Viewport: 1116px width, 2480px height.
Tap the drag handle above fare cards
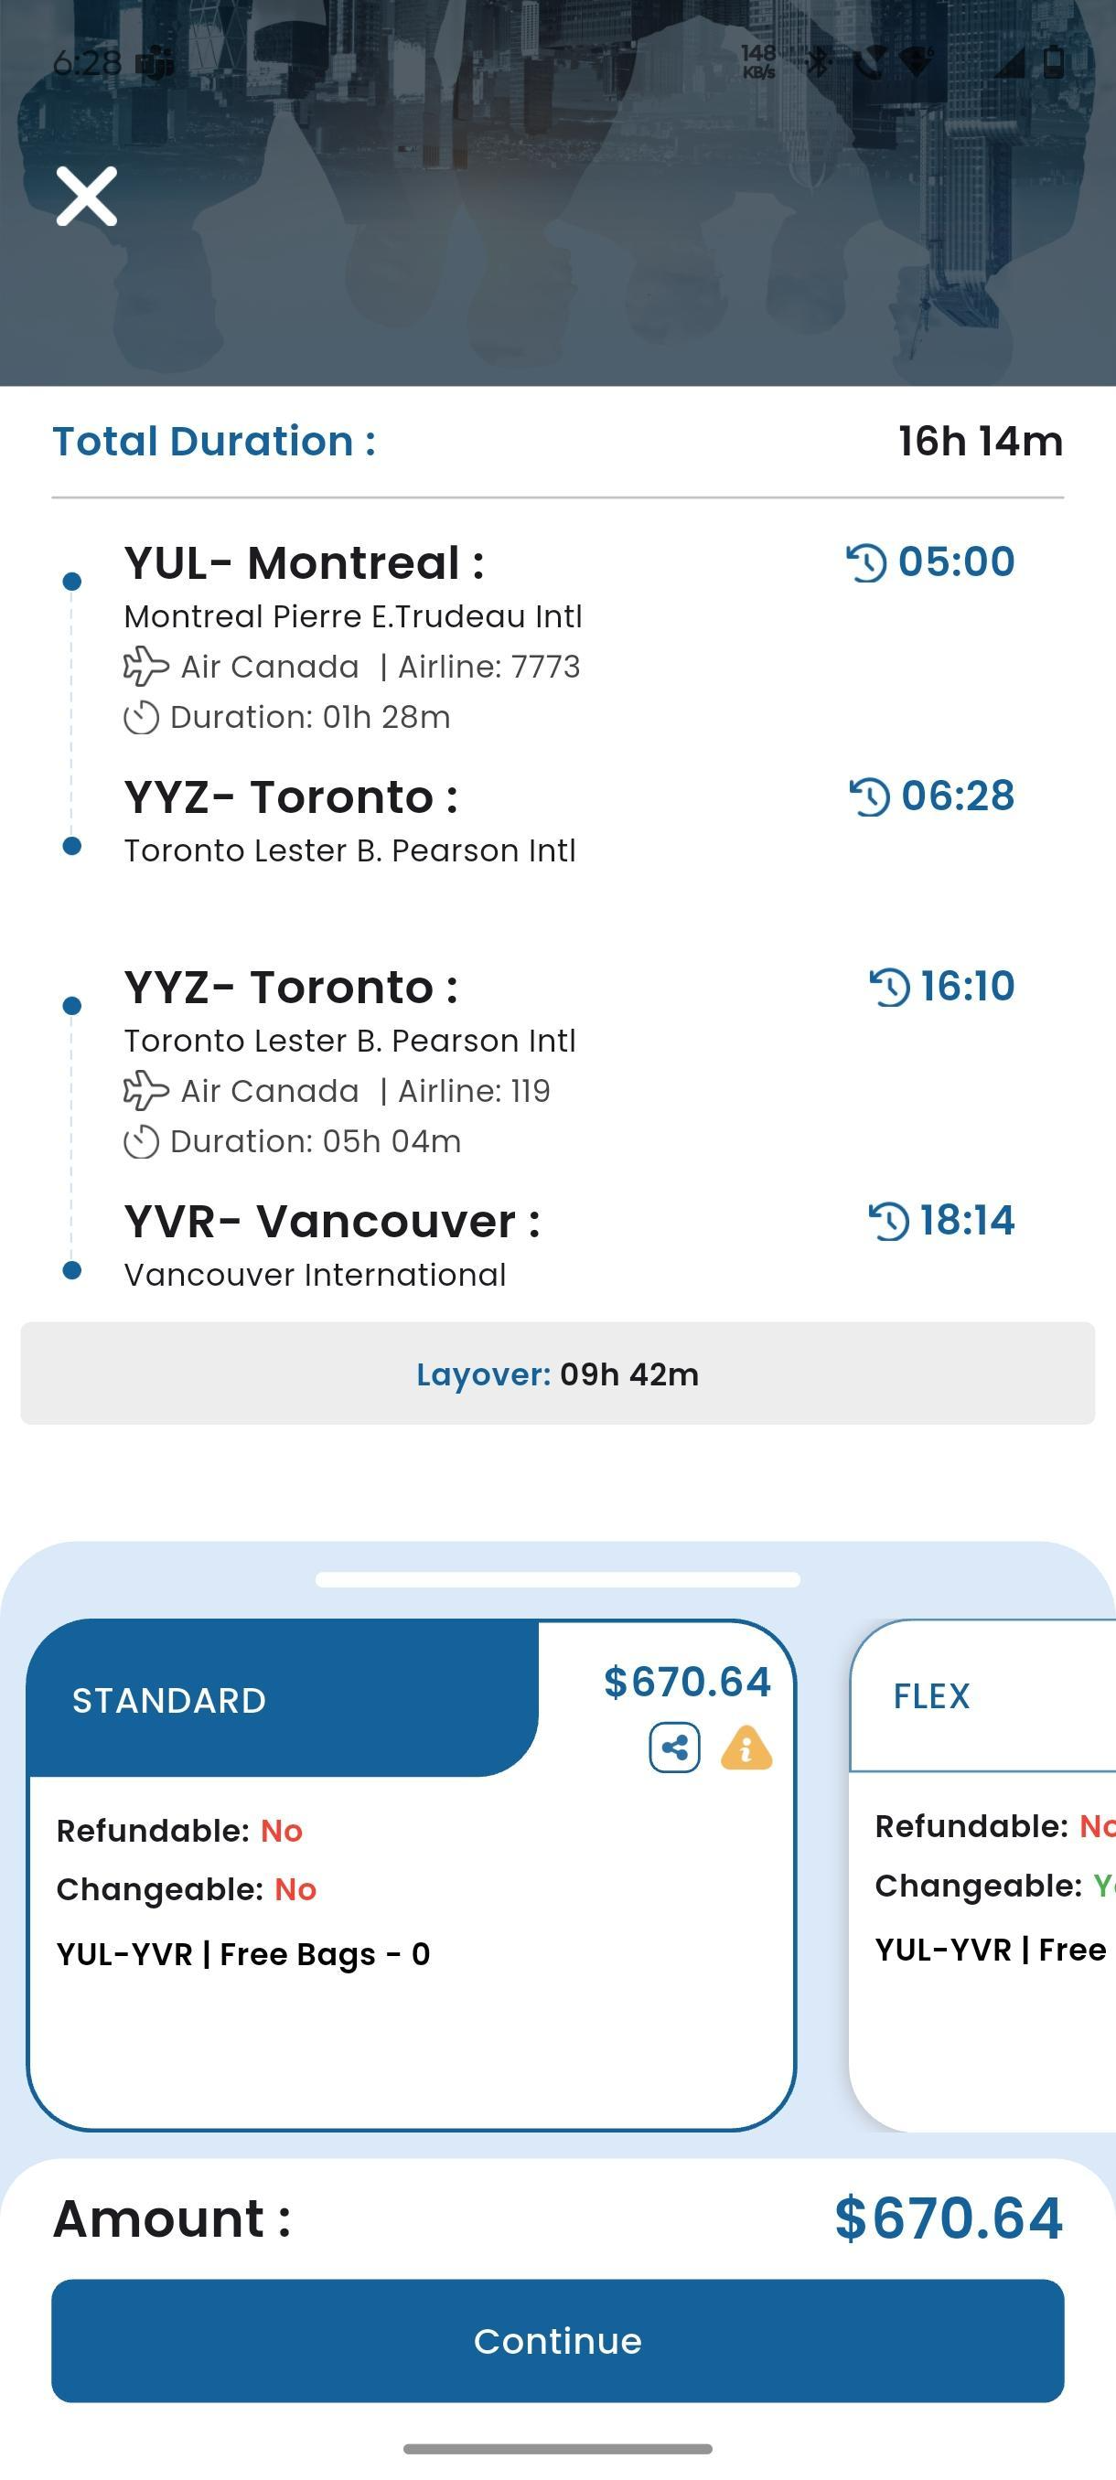pos(557,1580)
